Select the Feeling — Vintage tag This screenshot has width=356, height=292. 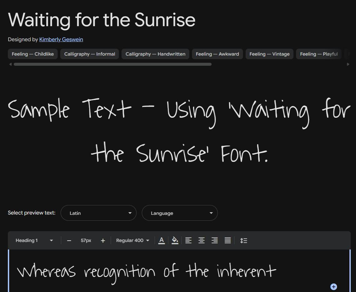(270, 54)
